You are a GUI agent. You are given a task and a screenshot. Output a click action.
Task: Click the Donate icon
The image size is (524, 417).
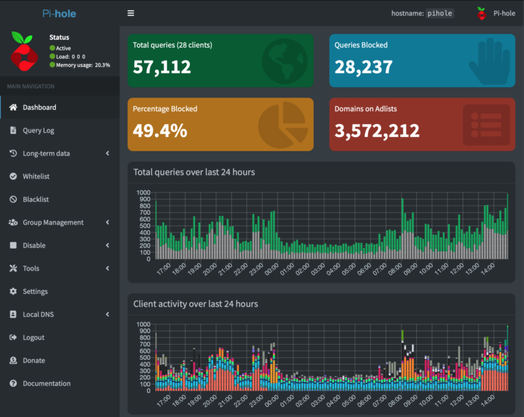coord(13,360)
